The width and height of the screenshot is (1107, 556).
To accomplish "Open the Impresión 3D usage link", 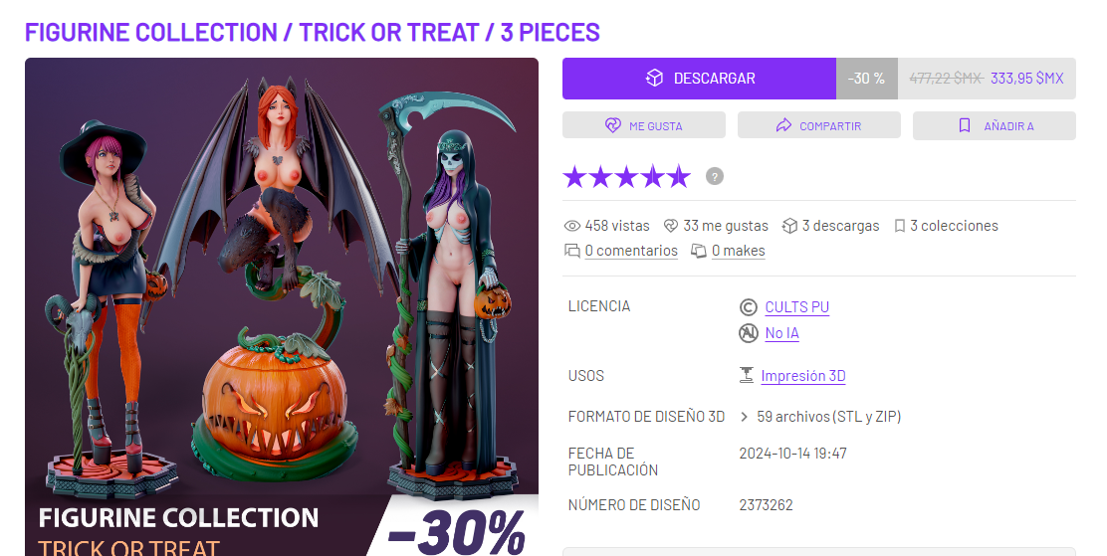I will coord(803,376).
